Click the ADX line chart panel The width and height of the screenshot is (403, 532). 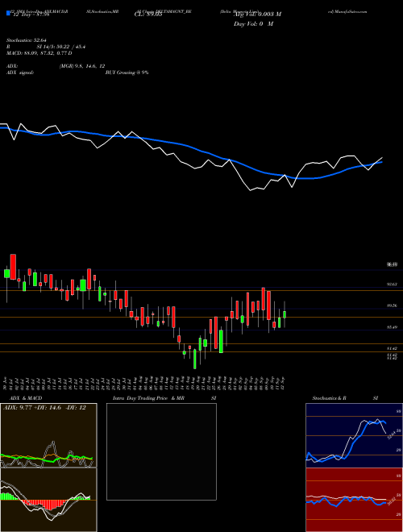(48, 435)
